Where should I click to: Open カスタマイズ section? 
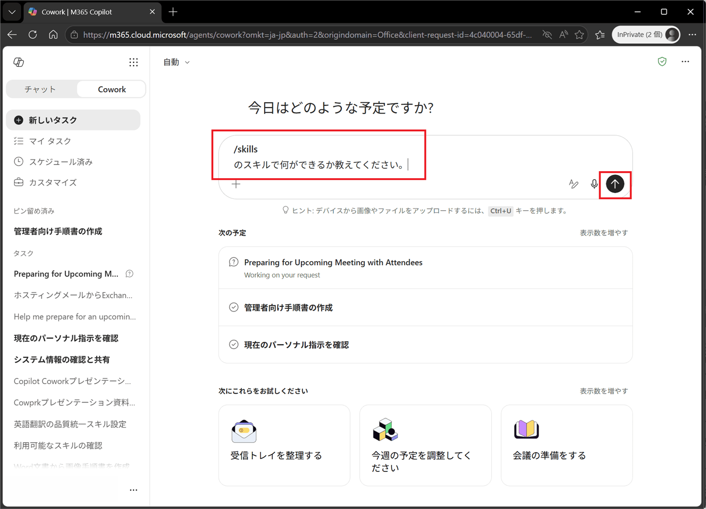73,182
